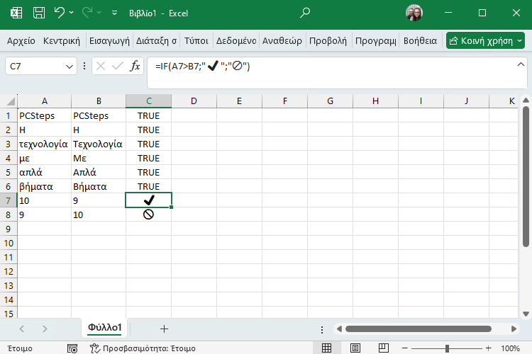Open the search magnifier in title bar
532x354 pixels.
[x=305, y=13]
